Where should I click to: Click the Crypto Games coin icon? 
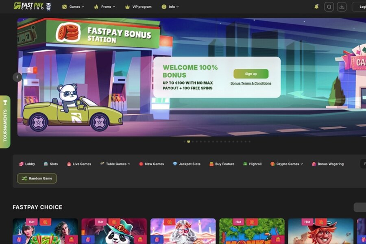(272, 164)
